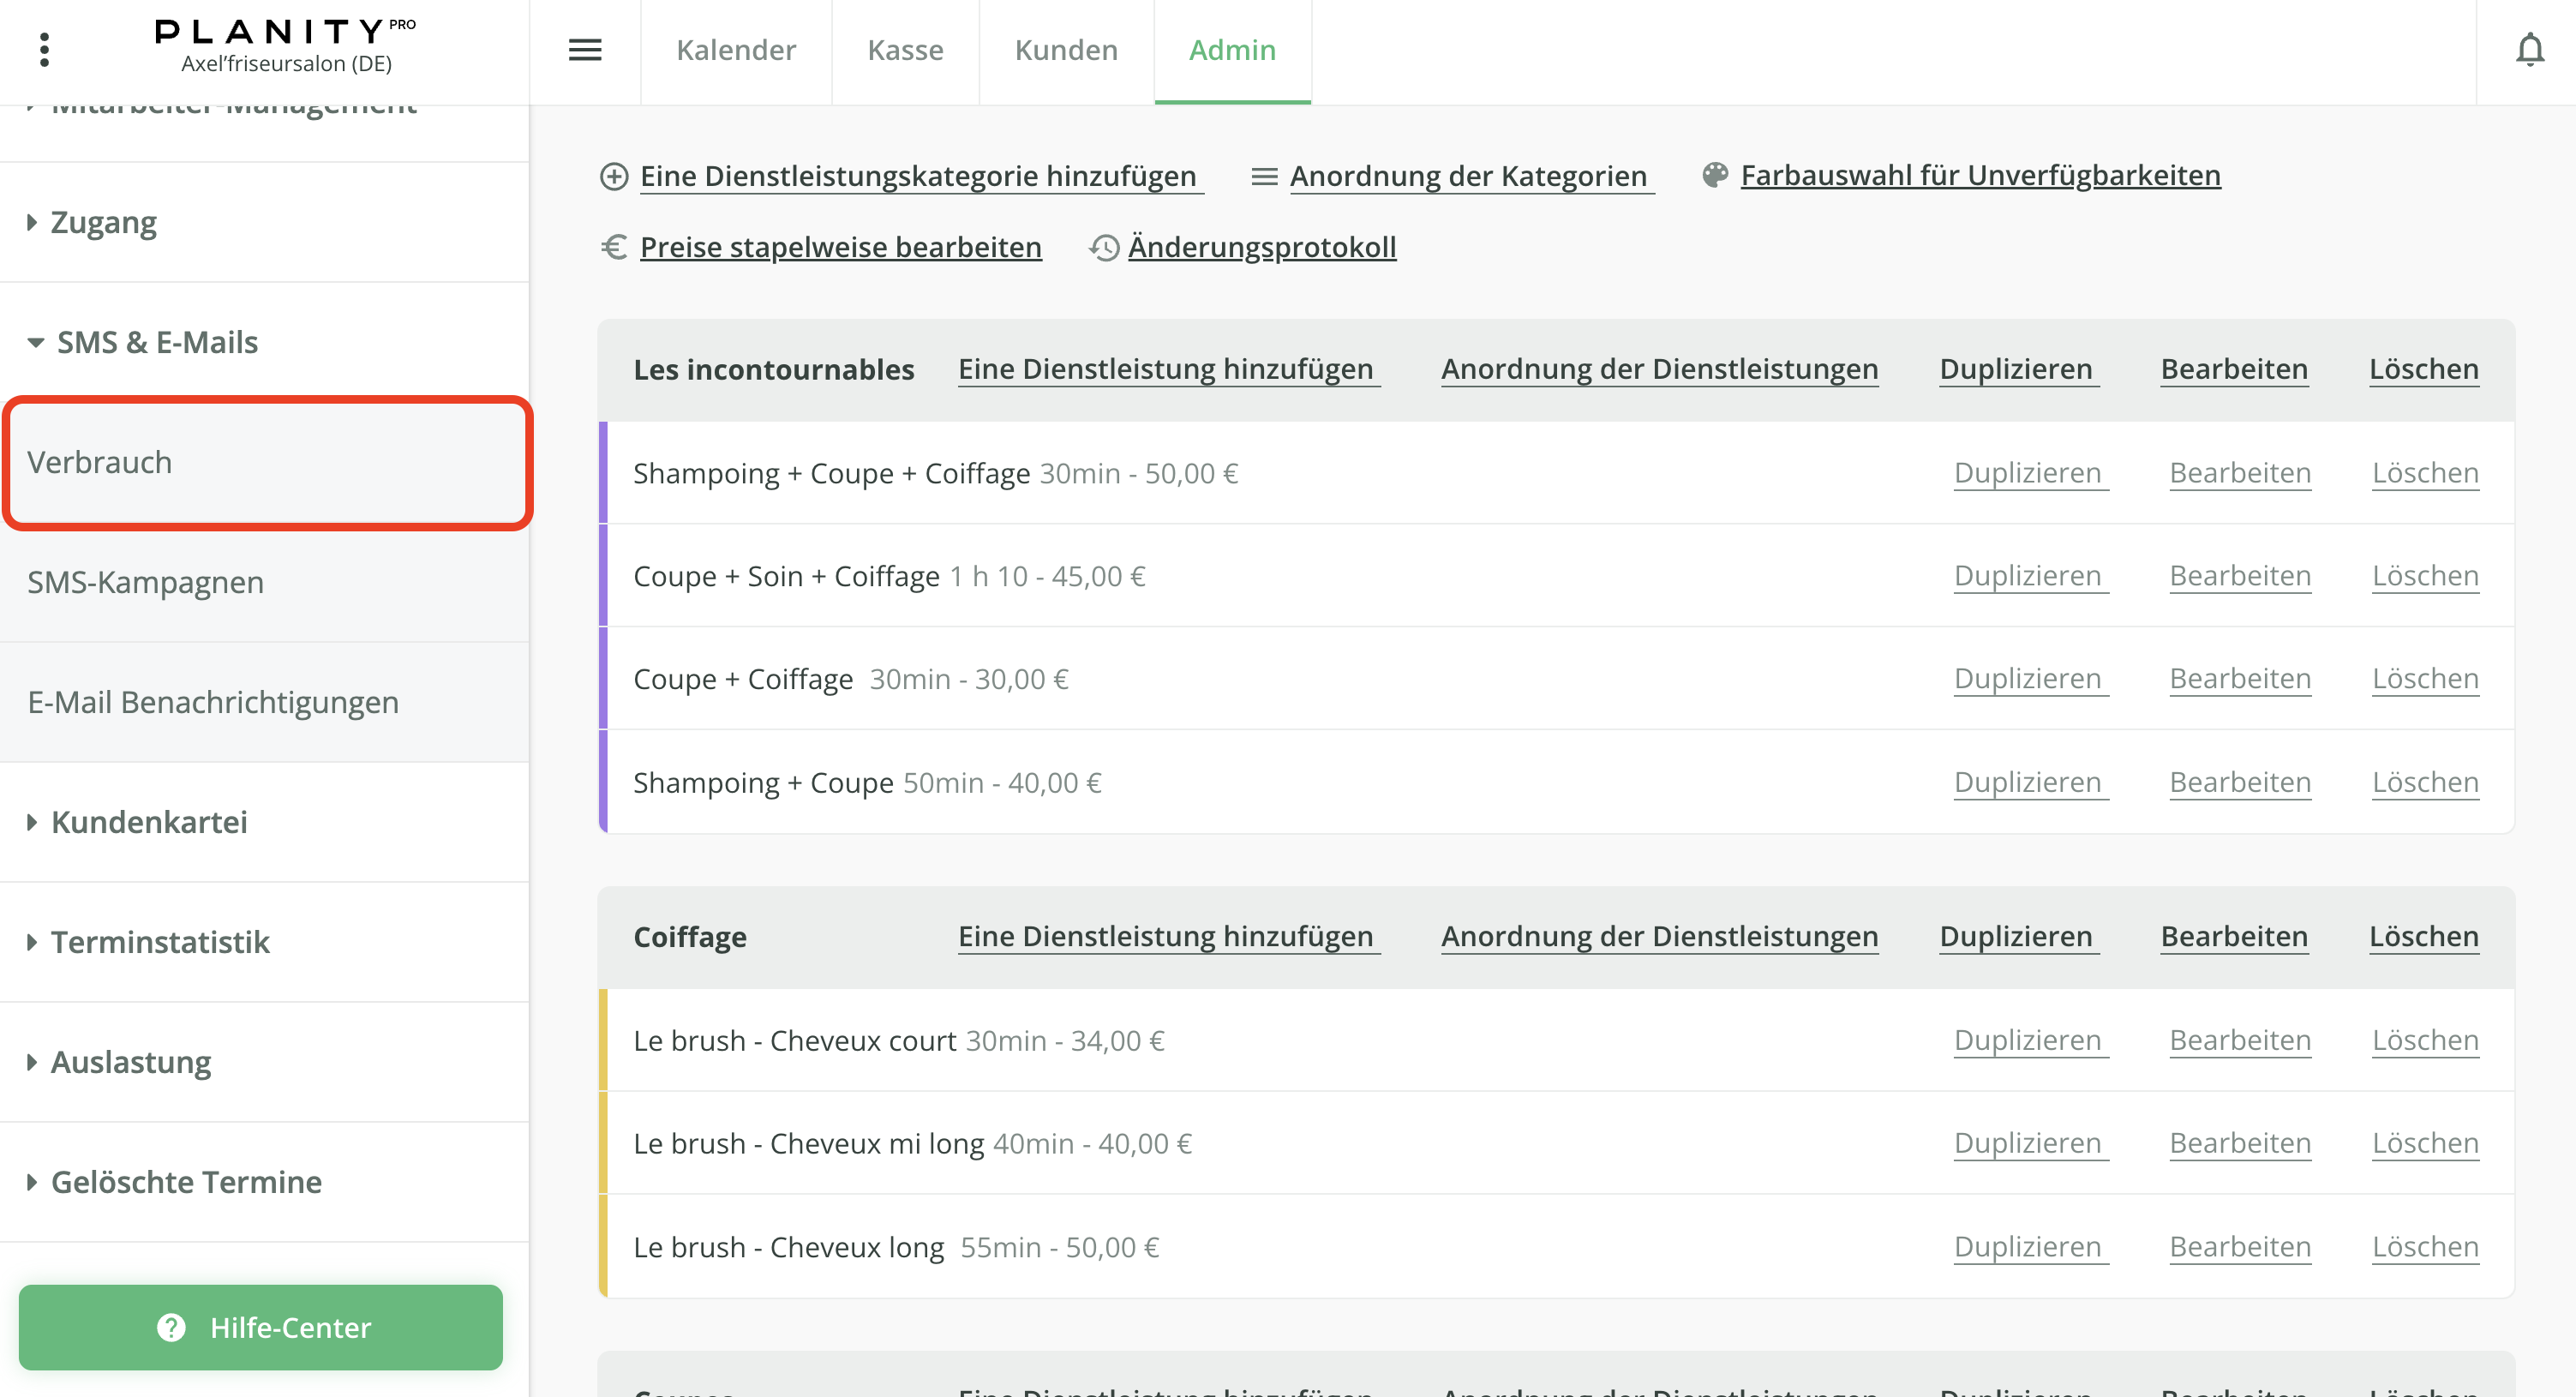Switch to the Kasse tab

tap(904, 50)
